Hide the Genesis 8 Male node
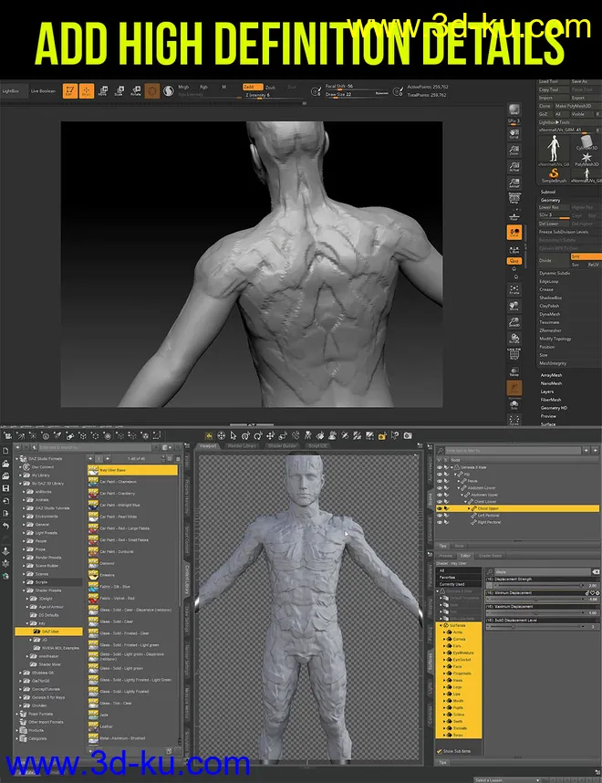602x783 pixels. (441, 467)
